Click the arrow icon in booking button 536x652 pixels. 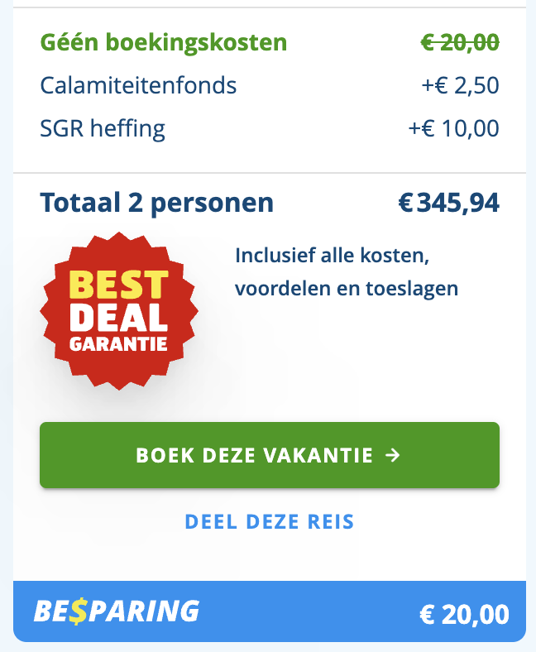(393, 455)
